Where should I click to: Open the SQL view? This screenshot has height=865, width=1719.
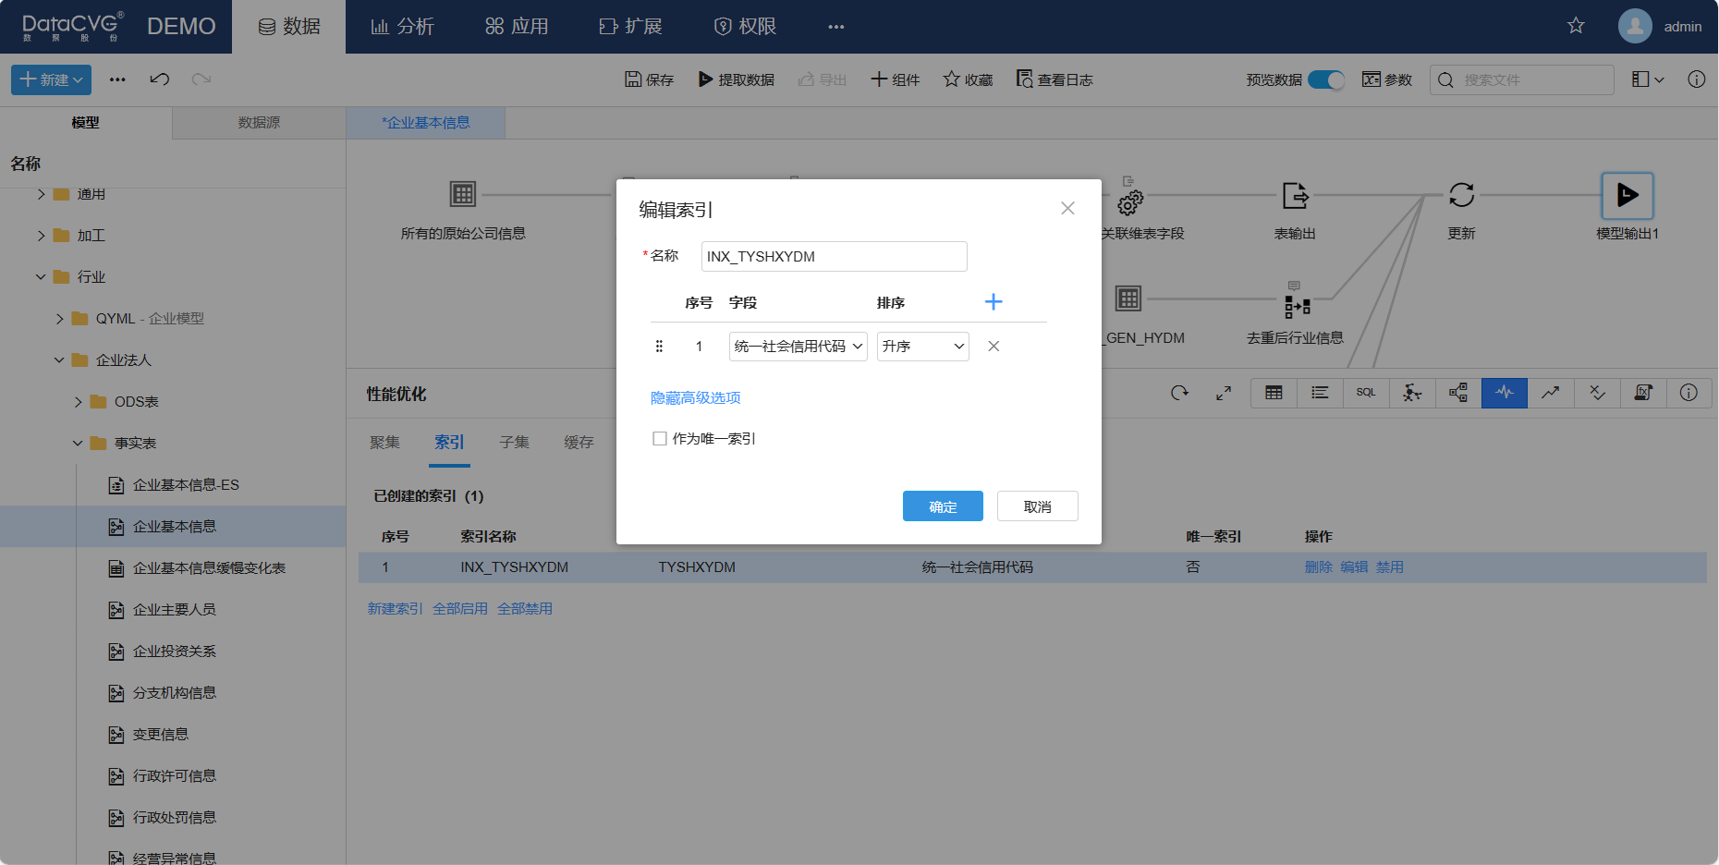point(1366,393)
